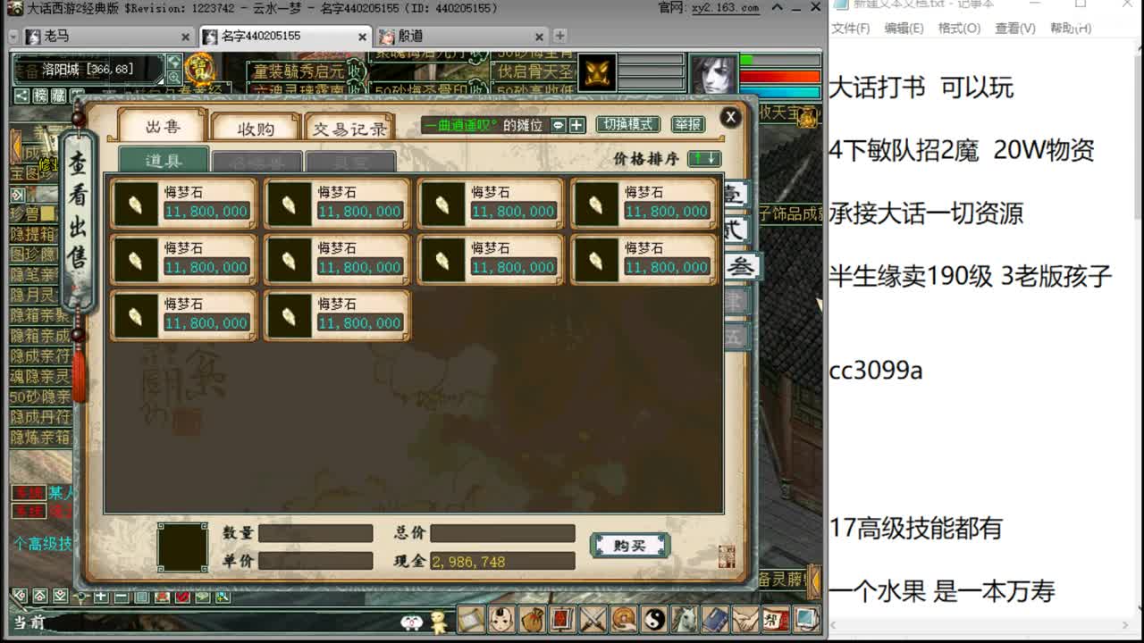Screen dimensions: 1144x643
Task: Select the greyed second sub-tab
Action: pos(257,162)
